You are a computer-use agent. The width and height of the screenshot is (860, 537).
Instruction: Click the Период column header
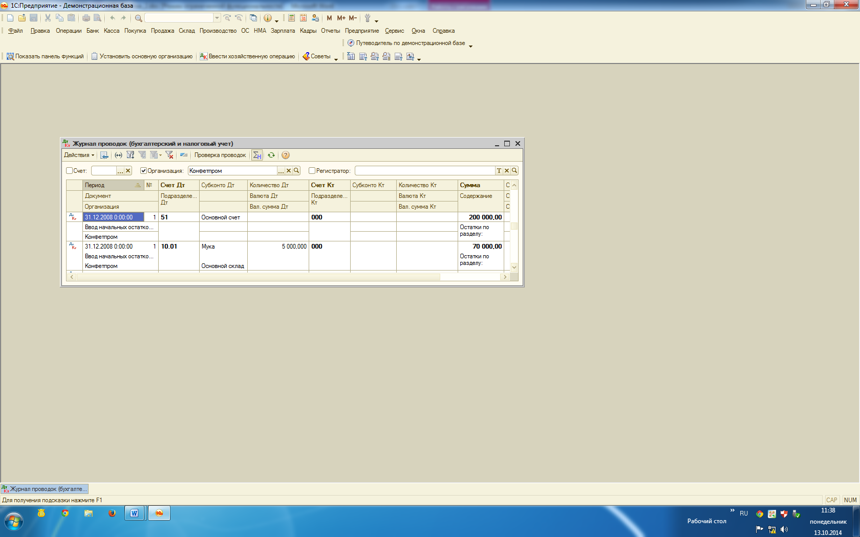[x=113, y=185]
